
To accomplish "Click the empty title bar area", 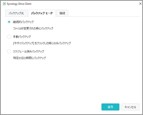I will click(x=85, y=4).
